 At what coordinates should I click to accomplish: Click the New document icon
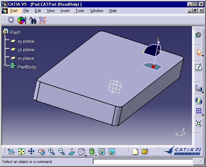(135, 151)
